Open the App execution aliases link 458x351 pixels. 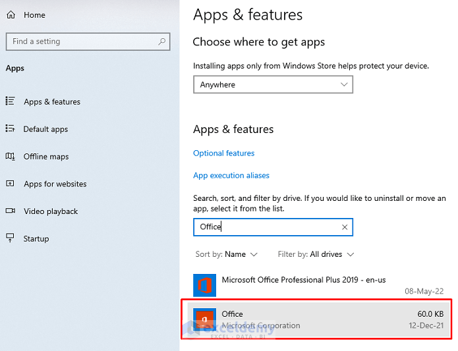coord(231,176)
